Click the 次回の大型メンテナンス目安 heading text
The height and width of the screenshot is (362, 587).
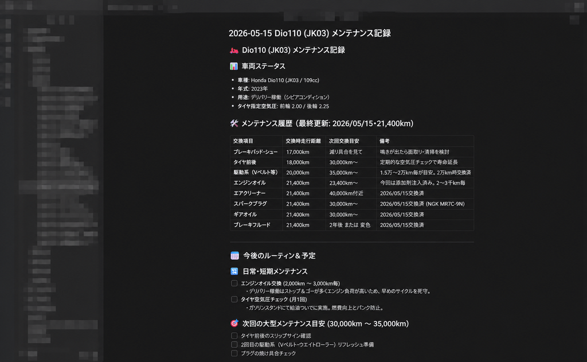click(326, 324)
